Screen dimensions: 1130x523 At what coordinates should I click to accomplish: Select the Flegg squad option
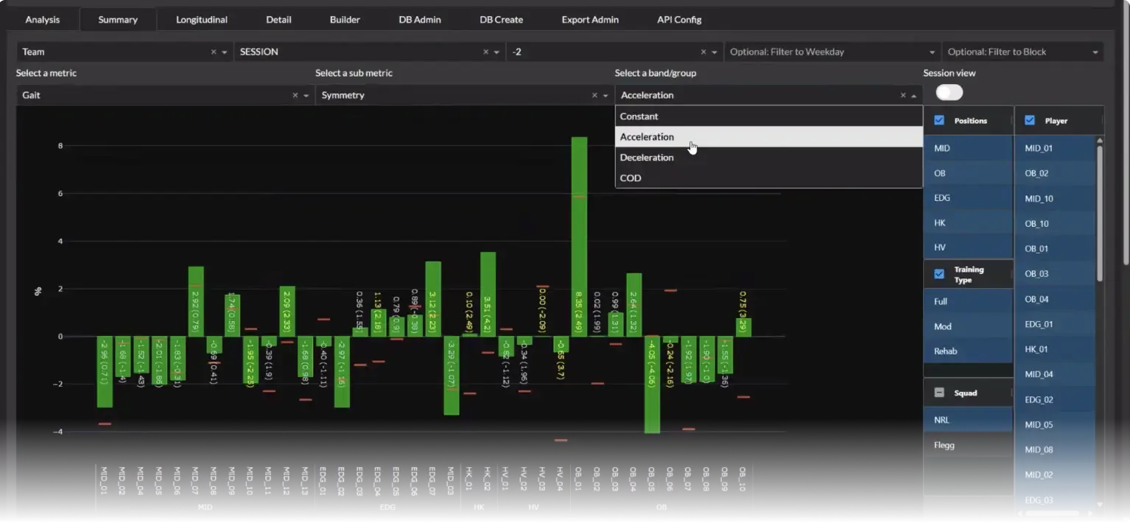pyautogui.click(x=945, y=445)
